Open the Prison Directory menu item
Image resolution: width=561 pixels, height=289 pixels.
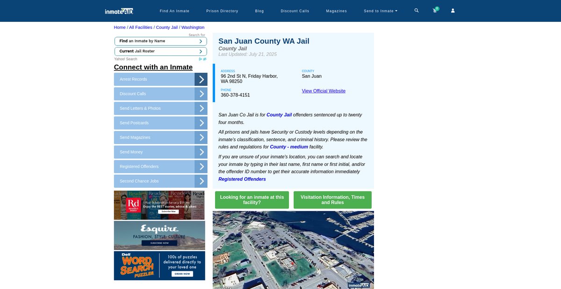coord(222,11)
